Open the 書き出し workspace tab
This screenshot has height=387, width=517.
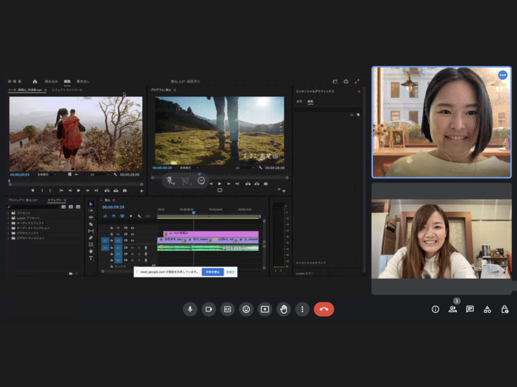click(x=83, y=82)
